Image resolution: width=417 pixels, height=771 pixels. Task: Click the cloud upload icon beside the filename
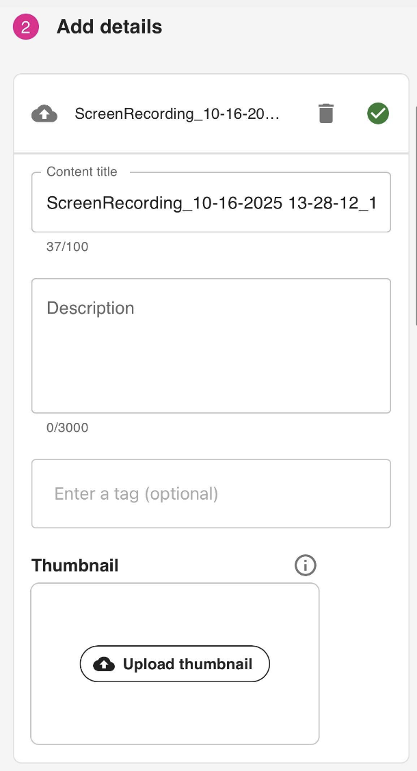(x=44, y=114)
